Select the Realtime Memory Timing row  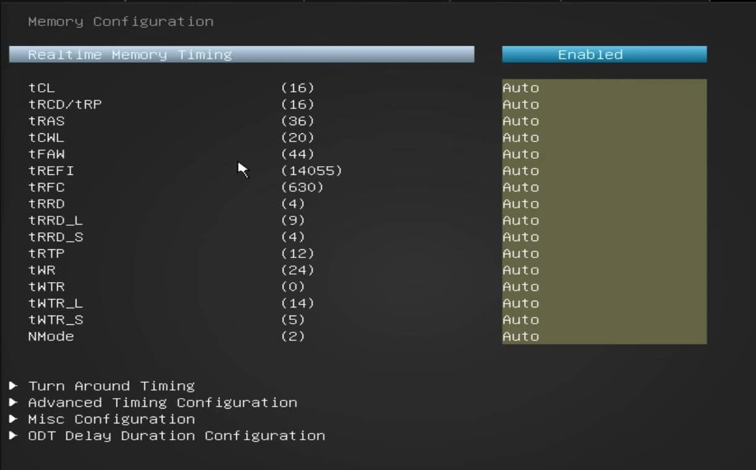tap(241, 55)
